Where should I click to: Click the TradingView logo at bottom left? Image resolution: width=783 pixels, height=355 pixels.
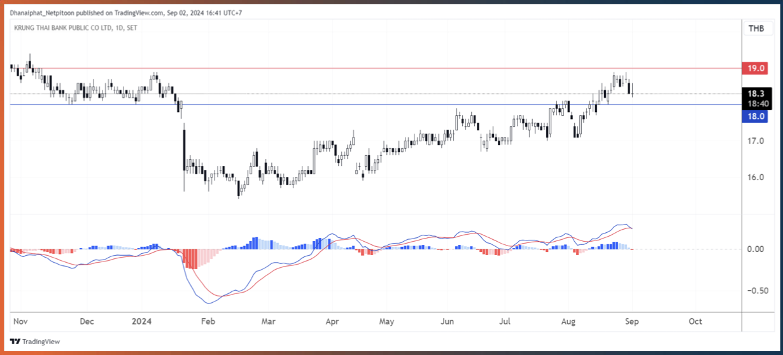[x=34, y=342]
